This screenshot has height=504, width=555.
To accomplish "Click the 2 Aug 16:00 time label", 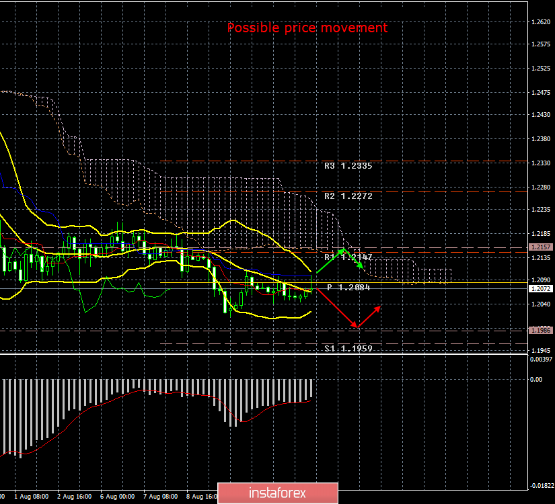I will coord(74,497).
